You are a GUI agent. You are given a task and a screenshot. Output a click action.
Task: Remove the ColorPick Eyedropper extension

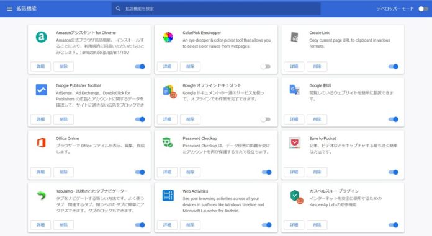tap(190, 66)
